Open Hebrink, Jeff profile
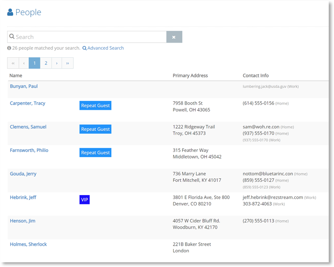The width and height of the screenshot is (334, 267). click(23, 197)
